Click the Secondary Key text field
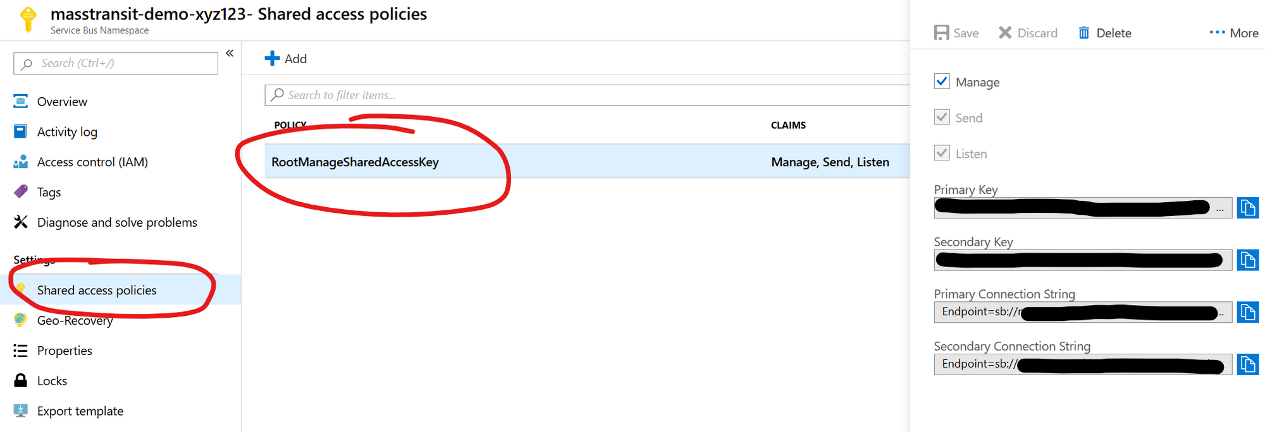Screen dimensions: 1265x432 (1083, 260)
